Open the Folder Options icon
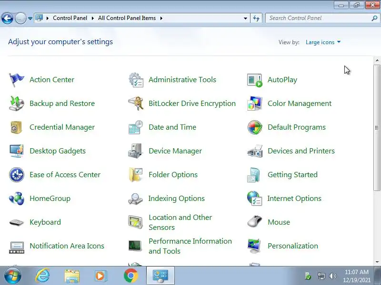381x285 pixels. (136, 175)
